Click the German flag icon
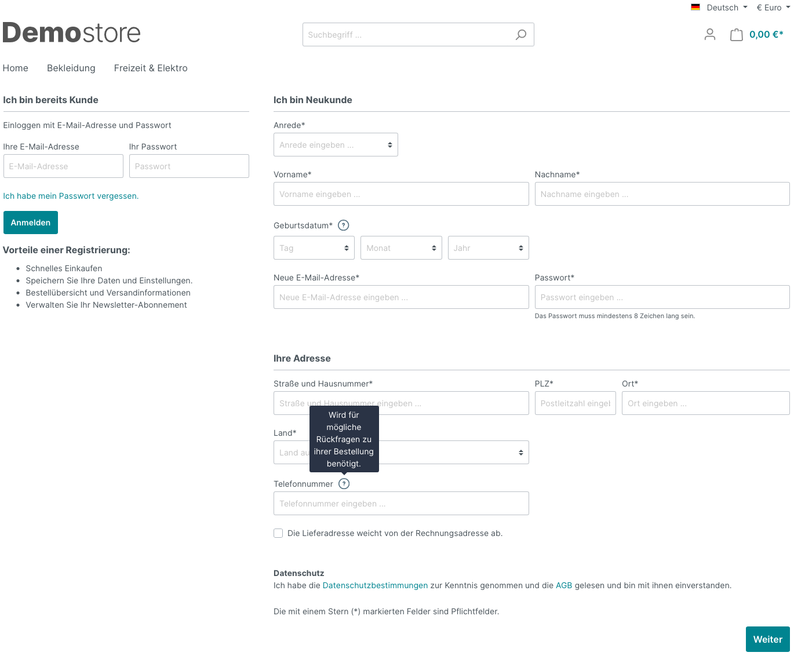Screen dimensions: 794x656 [x=695, y=8]
